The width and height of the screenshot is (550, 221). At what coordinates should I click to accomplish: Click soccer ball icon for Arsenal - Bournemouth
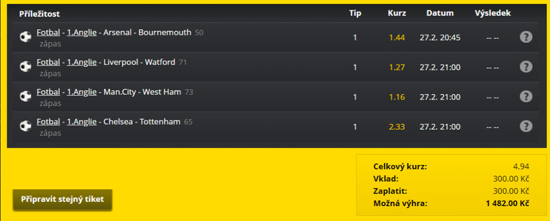pos(25,38)
